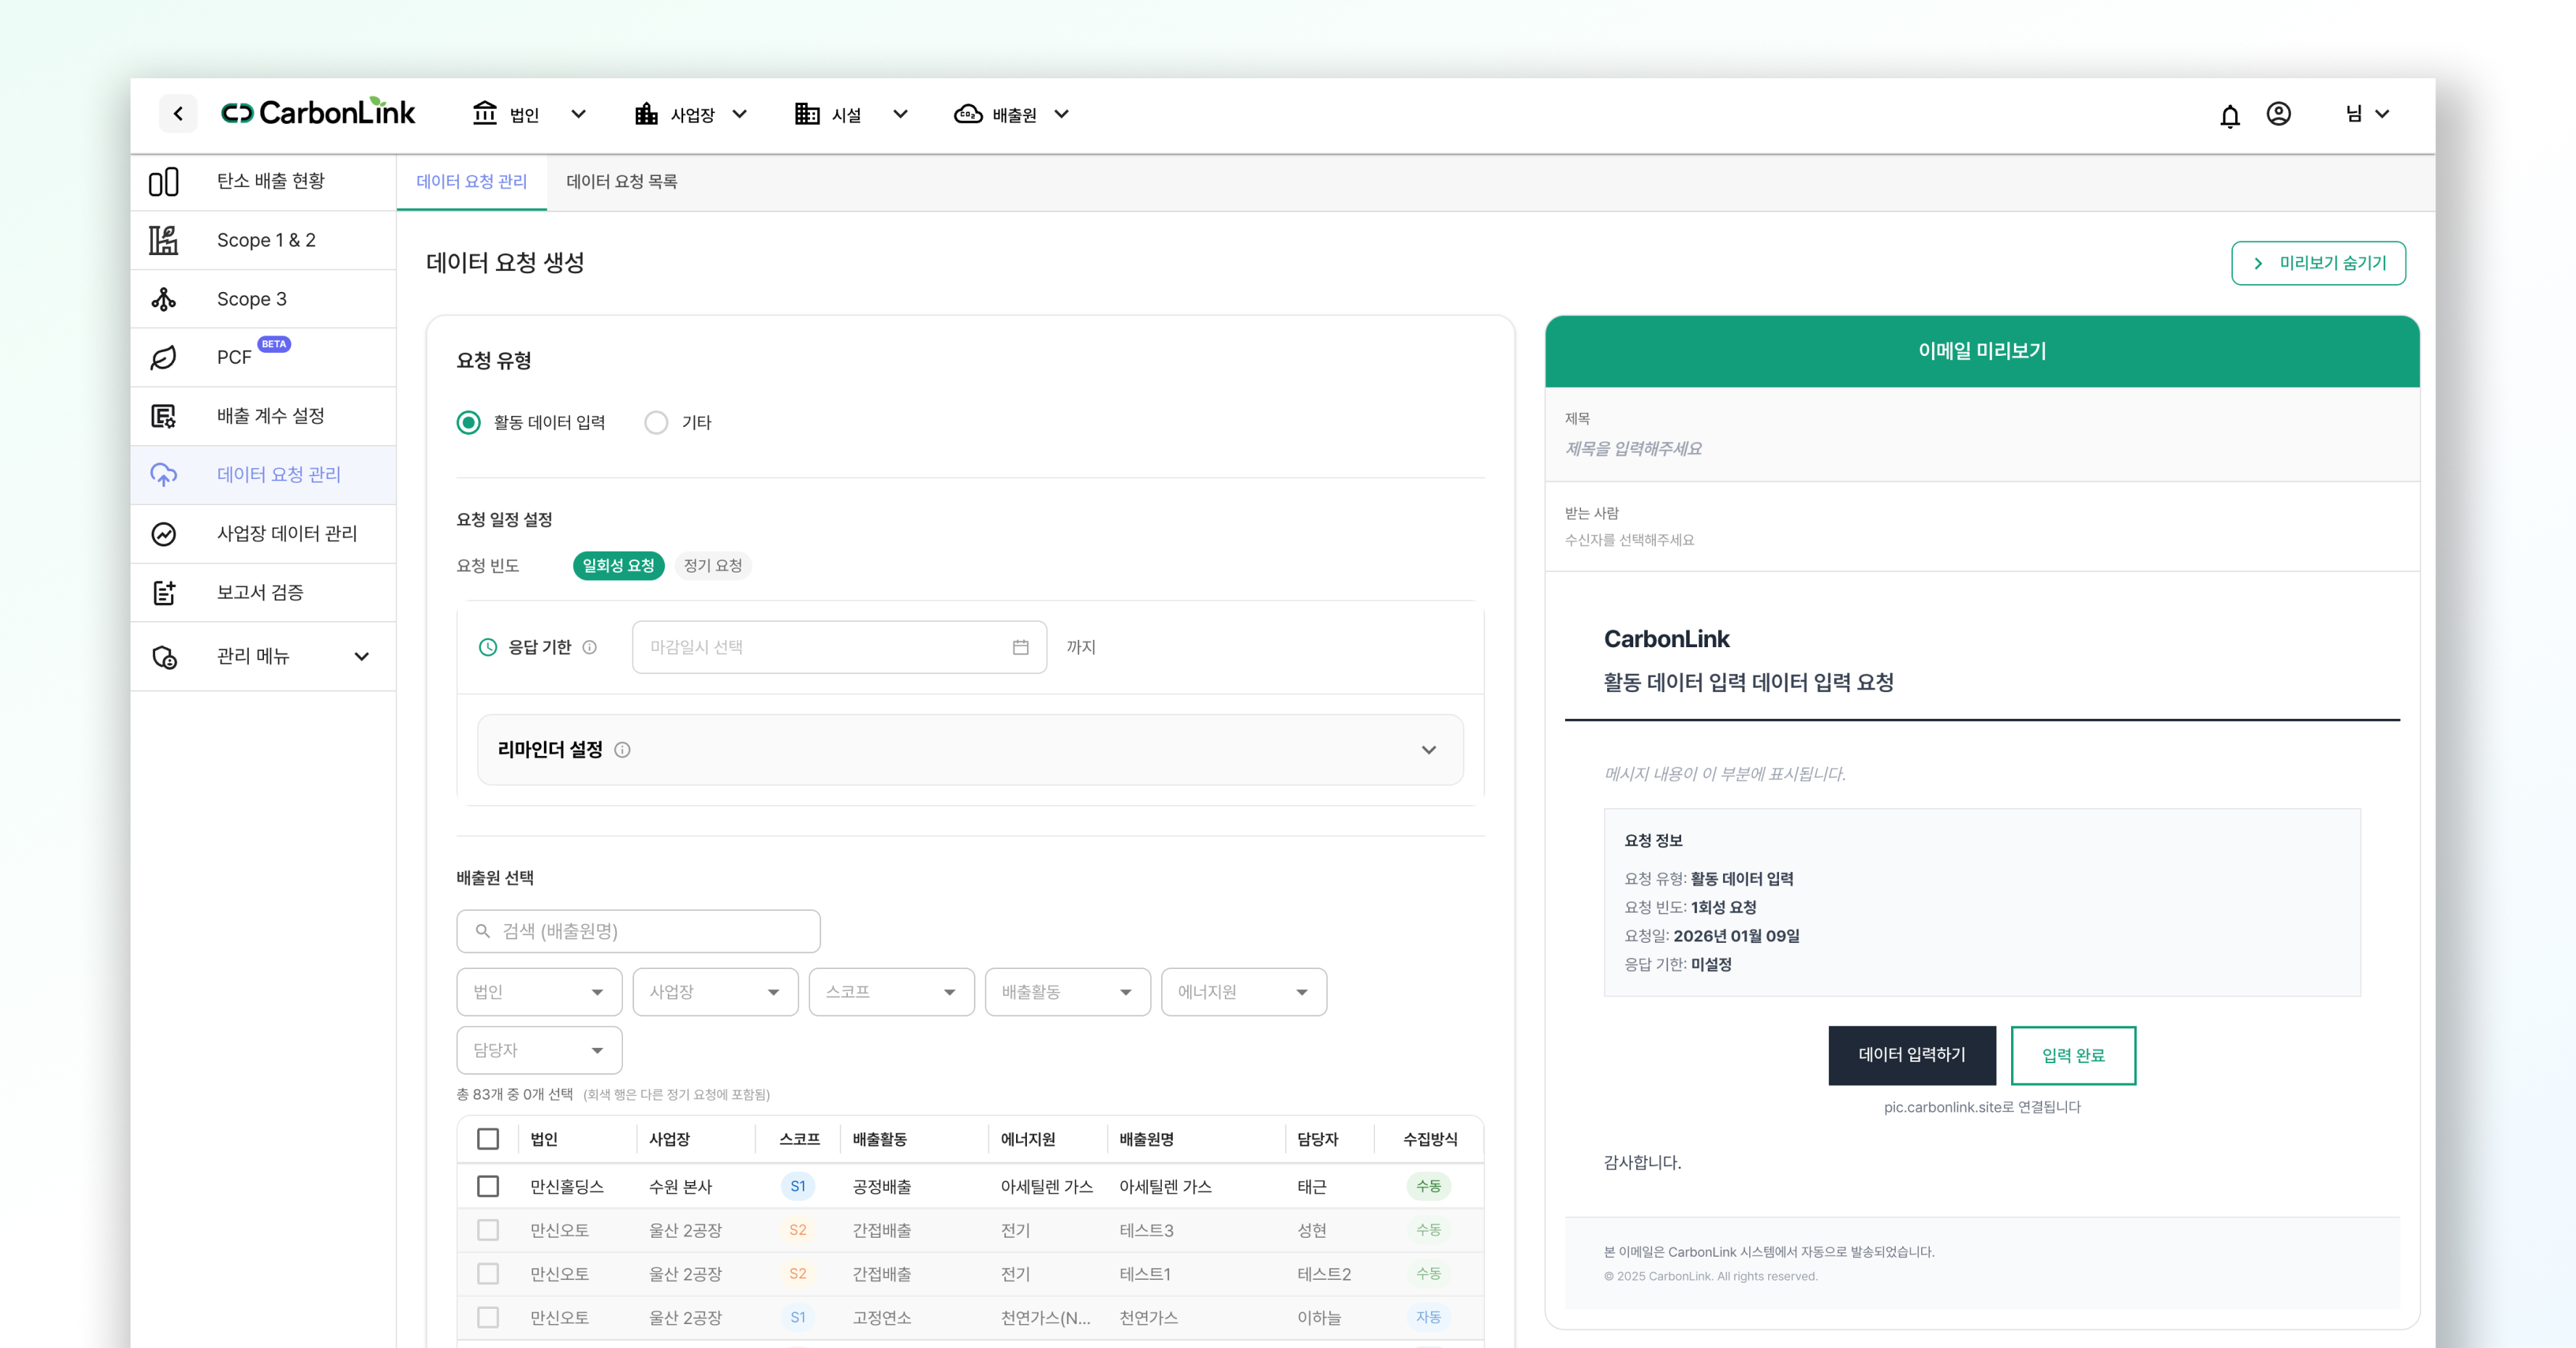Click the 법인 building icon
This screenshot has width=2576, height=1348.
(485, 114)
